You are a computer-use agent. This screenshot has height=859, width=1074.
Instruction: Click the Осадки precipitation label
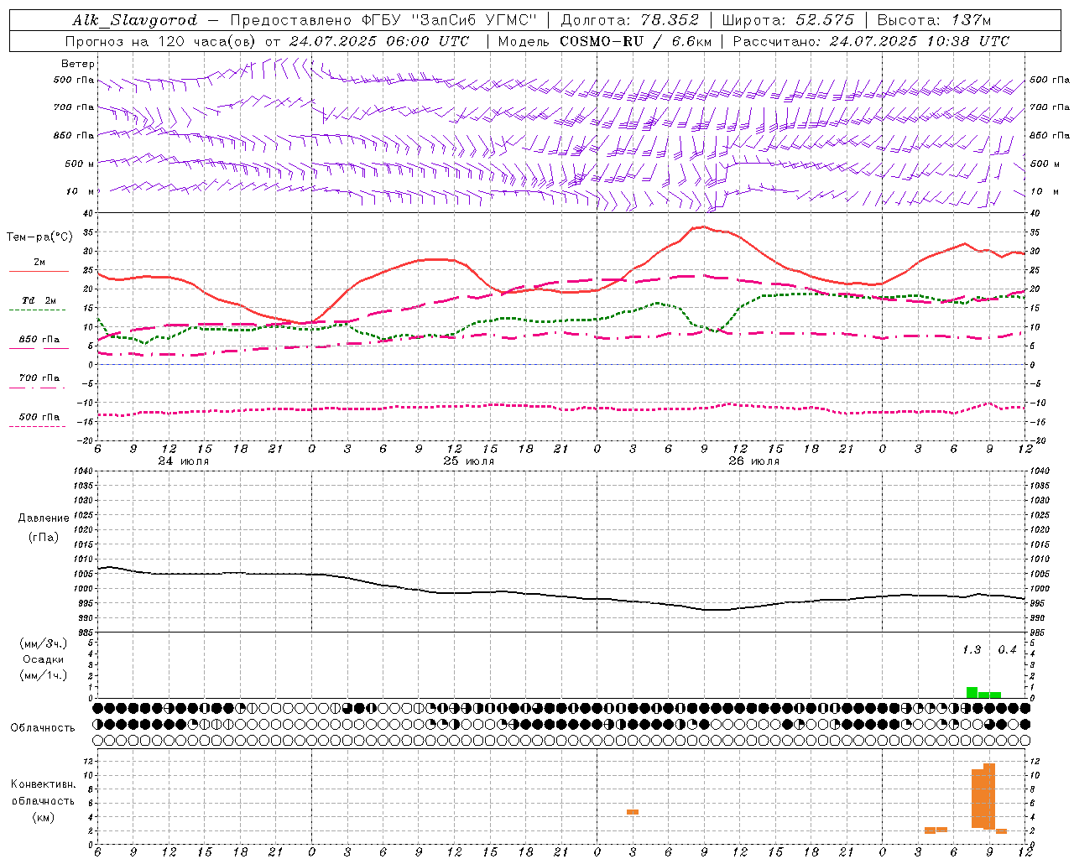point(44,659)
